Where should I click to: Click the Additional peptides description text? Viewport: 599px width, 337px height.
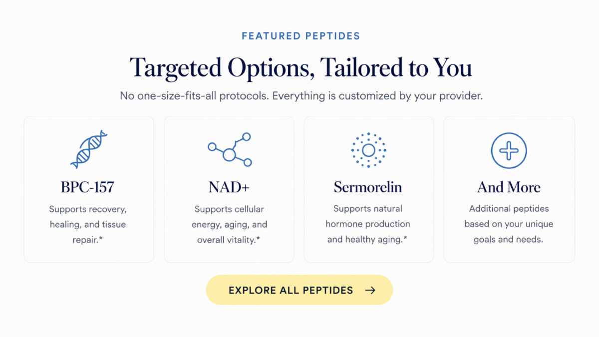509,224
